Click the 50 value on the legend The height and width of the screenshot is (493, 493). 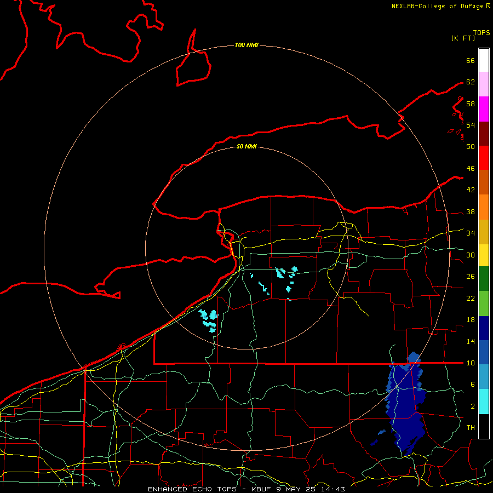pos(471,146)
